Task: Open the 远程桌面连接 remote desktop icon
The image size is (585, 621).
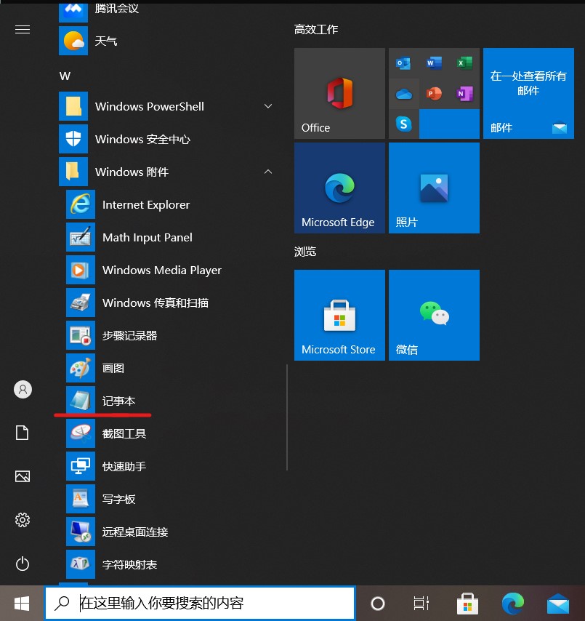Action: point(81,532)
